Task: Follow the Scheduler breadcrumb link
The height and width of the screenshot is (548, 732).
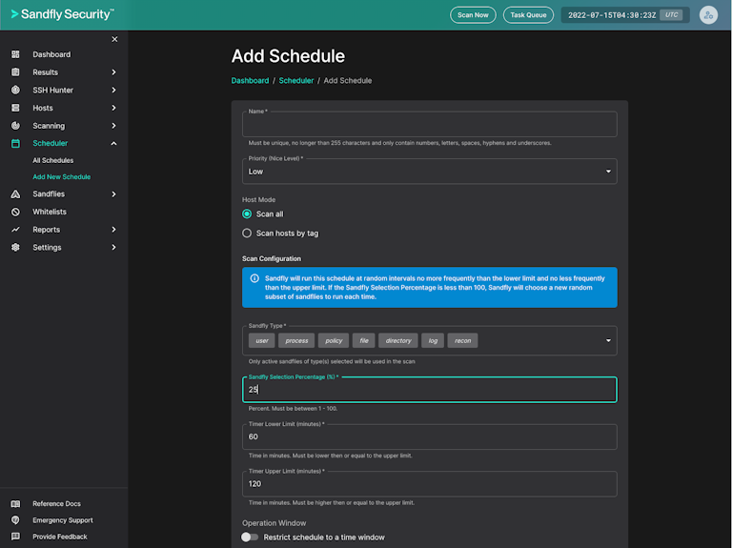Action: (x=296, y=80)
